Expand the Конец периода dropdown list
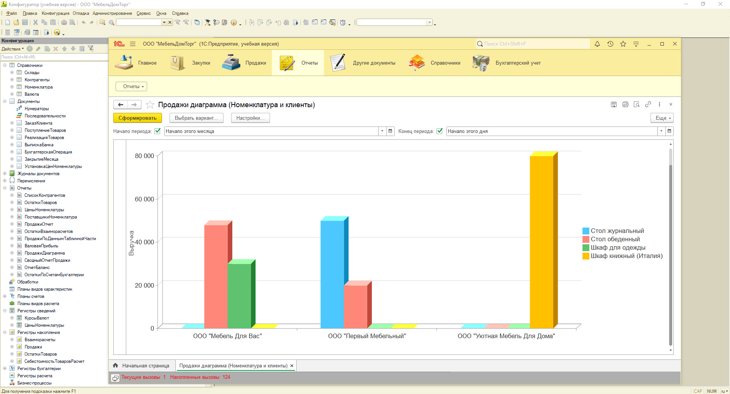The height and width of the screenshot is (394, 730). coord(662,131)
